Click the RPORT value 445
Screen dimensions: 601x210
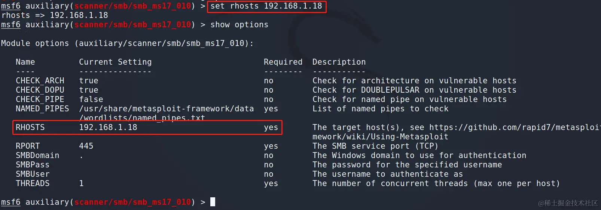pos(86,146)
